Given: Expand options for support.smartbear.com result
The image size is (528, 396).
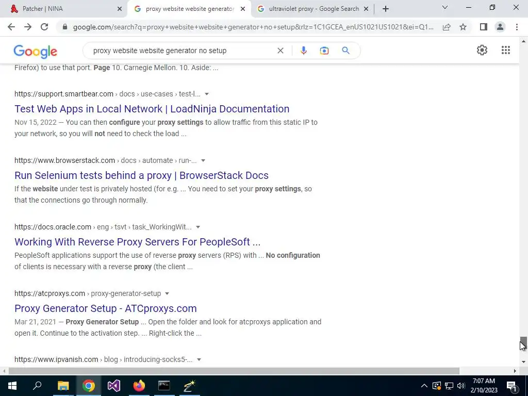Looking at the screenshot, I should tap(207, 94).
